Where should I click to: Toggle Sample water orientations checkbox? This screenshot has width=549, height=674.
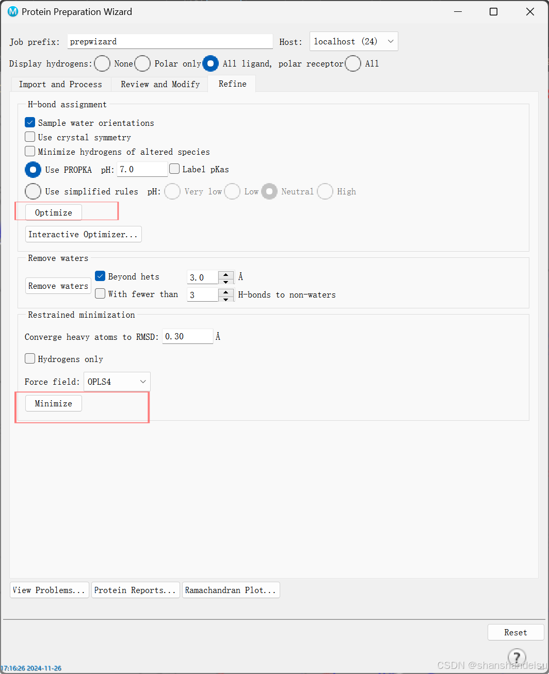[30, 123]
